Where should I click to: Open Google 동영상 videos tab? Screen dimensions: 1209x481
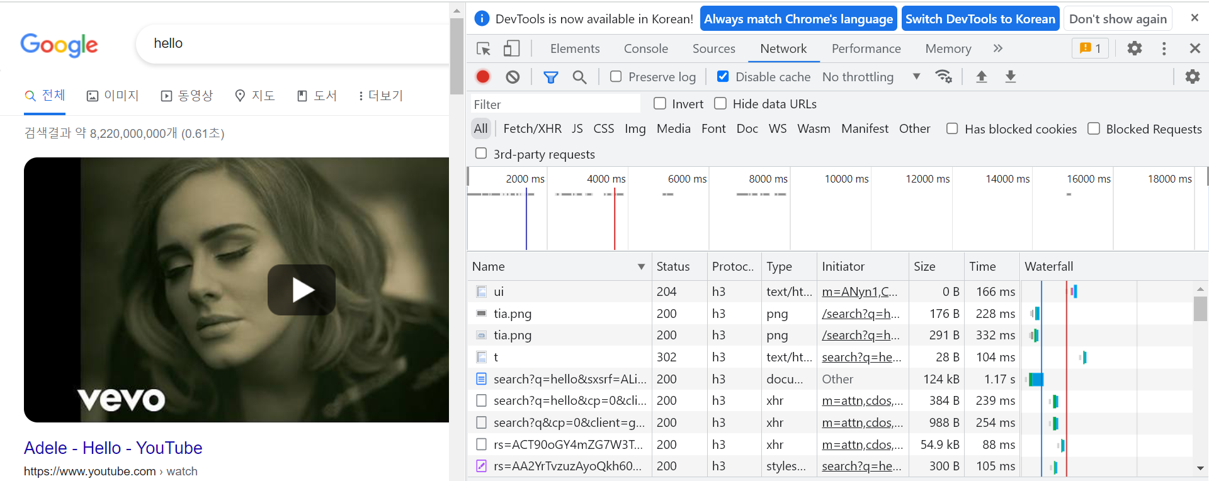point(187,96)
